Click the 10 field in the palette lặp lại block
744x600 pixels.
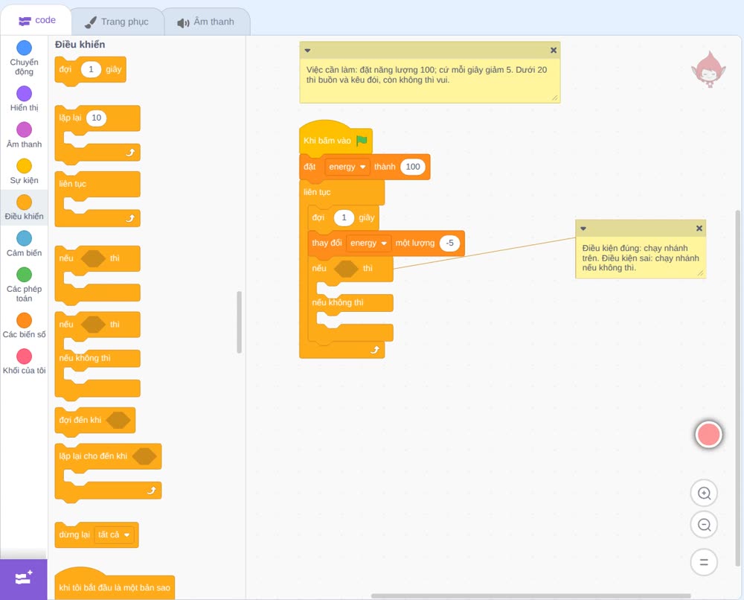(x=96, y=118)
